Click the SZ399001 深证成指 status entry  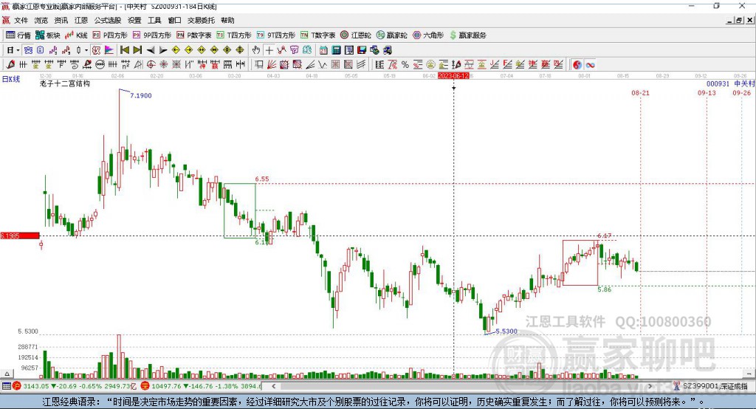click(x=716, y=386)
